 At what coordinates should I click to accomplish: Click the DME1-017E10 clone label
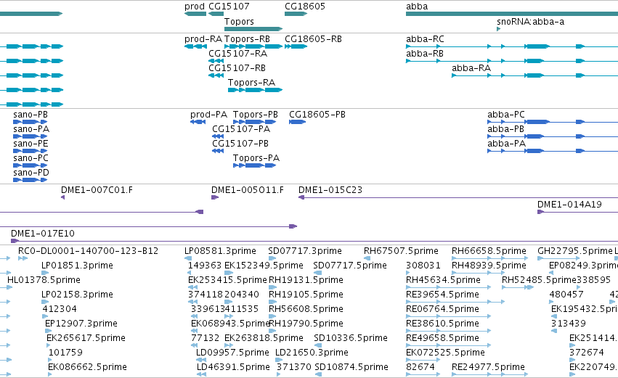click(43, 234)
